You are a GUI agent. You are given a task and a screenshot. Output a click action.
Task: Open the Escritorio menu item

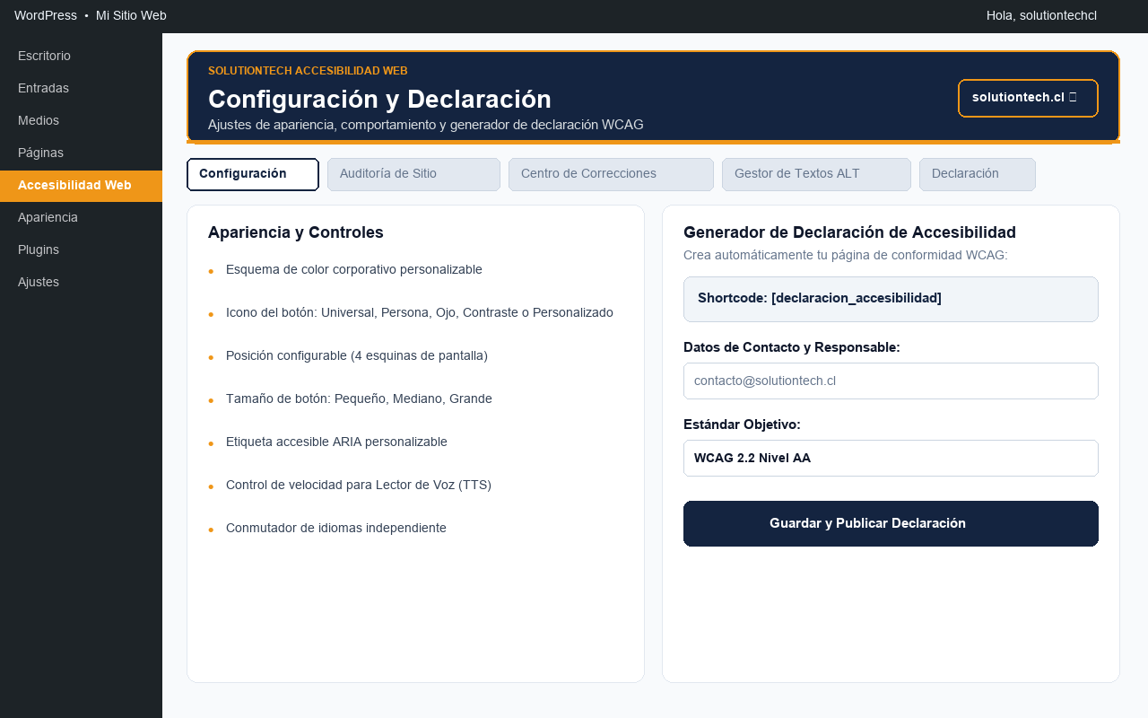click(x=81, y=56)
